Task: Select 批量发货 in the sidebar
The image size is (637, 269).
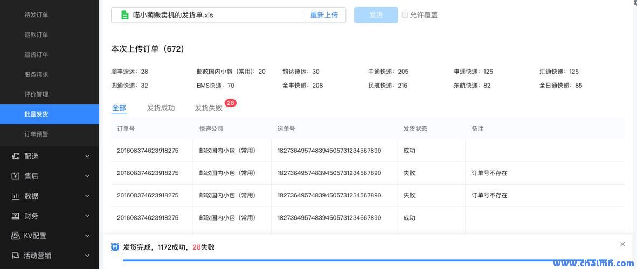Action: pos(50,115)
